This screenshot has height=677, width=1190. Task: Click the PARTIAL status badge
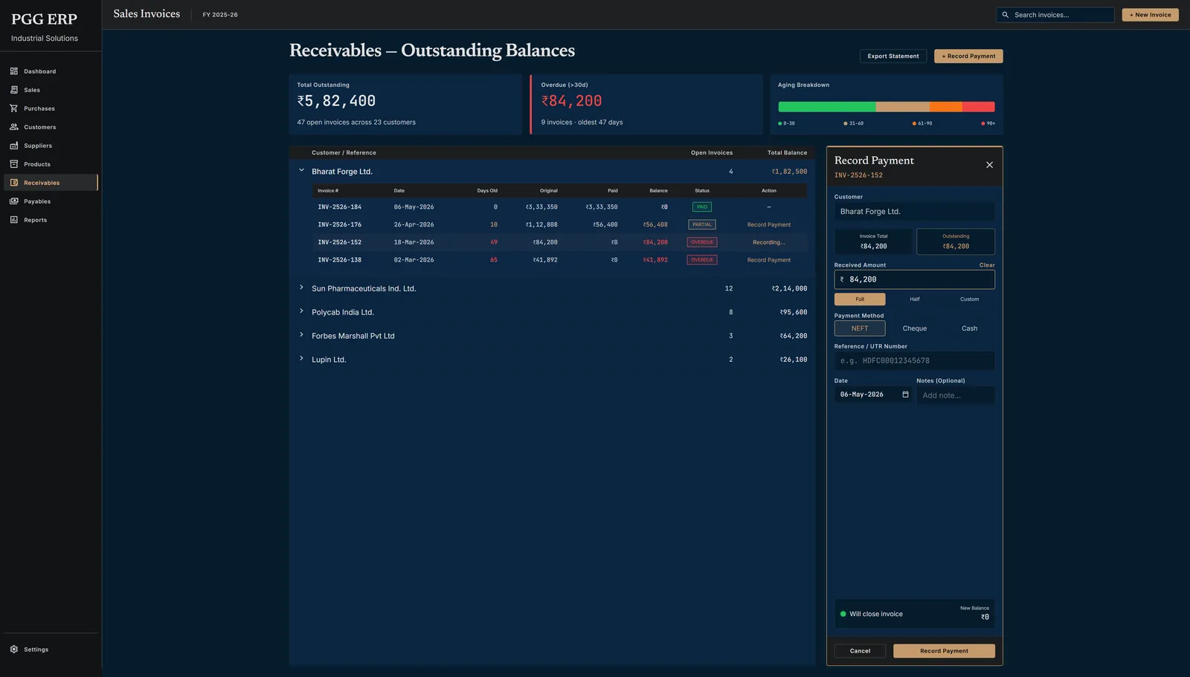[702, 224]
